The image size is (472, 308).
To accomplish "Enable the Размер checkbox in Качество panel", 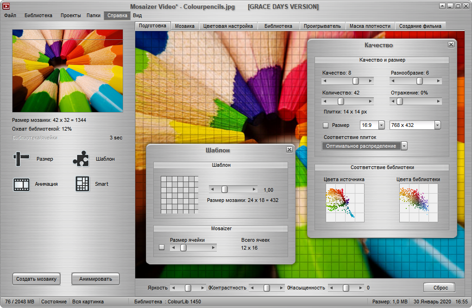I will (326, 125).
